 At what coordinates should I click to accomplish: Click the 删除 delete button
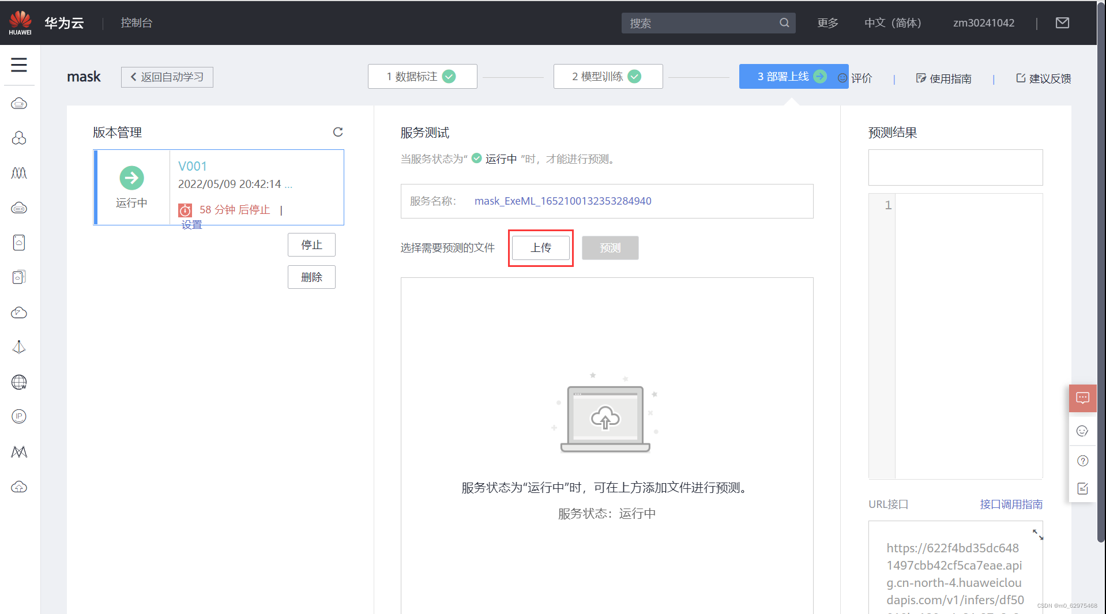pos(311,277)
